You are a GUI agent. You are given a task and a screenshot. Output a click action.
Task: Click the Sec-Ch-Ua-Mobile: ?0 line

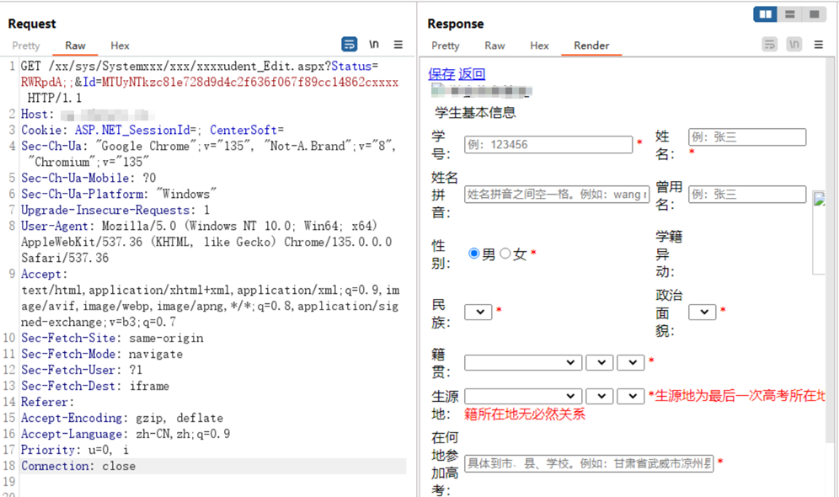[88, 178]
